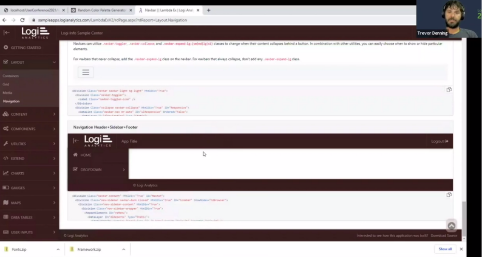The height and width of the screenshot is (257, 500).
Task: Open the Charts section icon
Action: (x=6, y=173)
